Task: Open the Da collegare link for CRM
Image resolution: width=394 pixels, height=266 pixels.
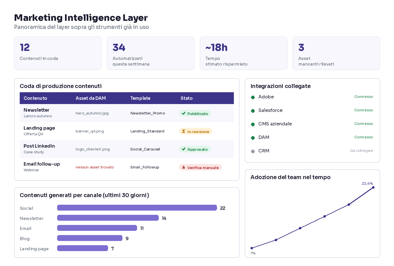Action: point(362,151)
